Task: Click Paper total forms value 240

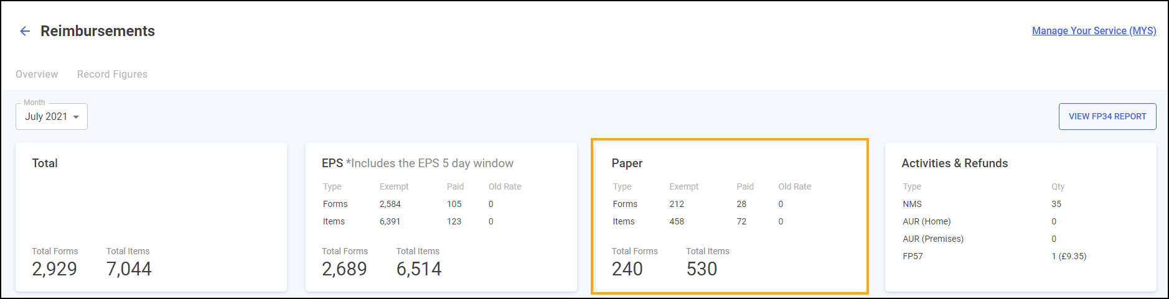Action: (627, 269)
